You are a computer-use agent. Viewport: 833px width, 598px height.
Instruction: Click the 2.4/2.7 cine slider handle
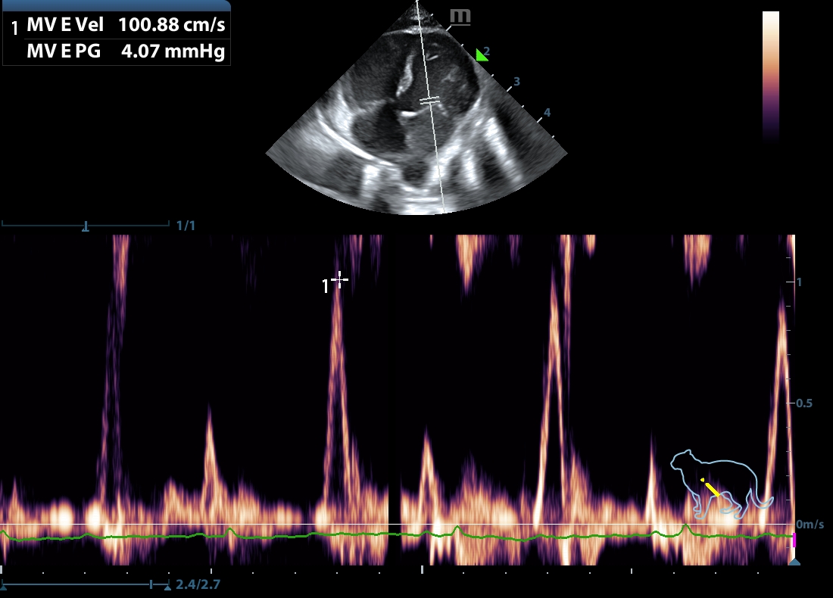tap(152, 584)
